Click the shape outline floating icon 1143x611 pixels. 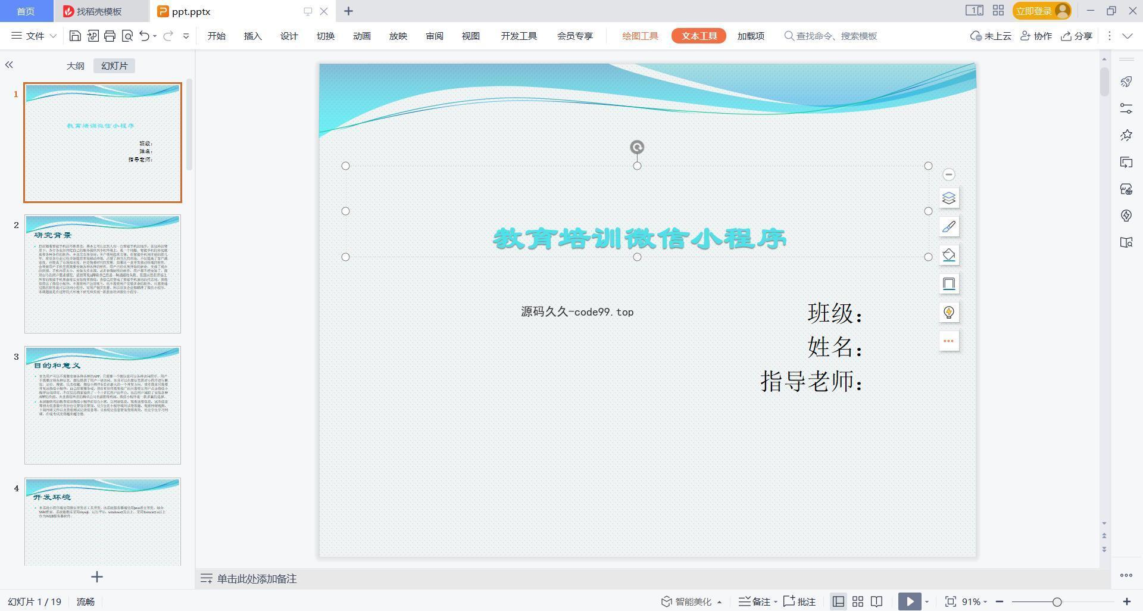coord(949,284)
